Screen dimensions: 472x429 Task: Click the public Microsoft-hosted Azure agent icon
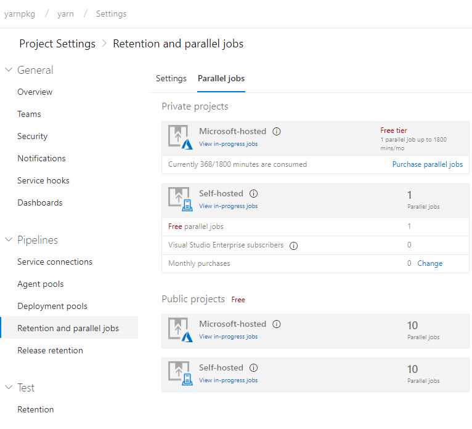pos(181,330)
